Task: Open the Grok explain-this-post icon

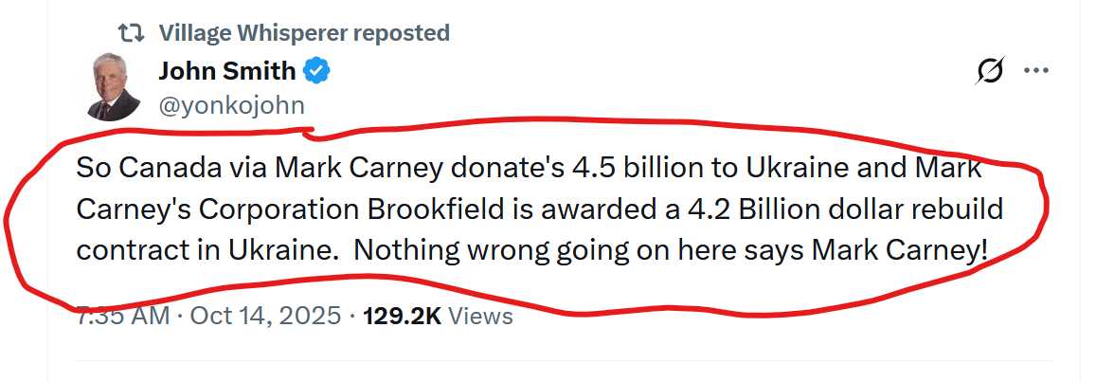Action: tap(990, 71)
